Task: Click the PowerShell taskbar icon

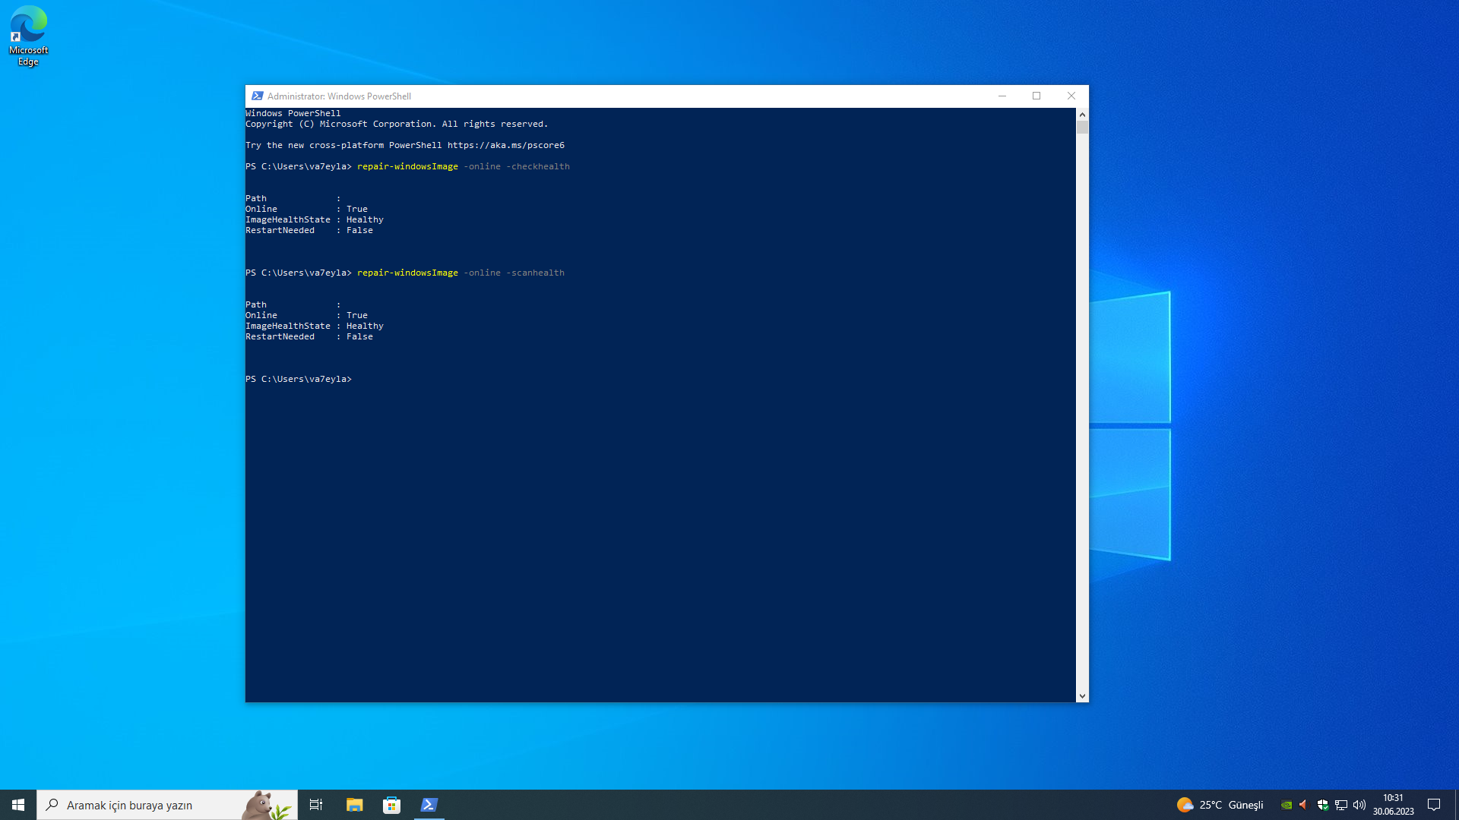Action: (x=429, y=805)
